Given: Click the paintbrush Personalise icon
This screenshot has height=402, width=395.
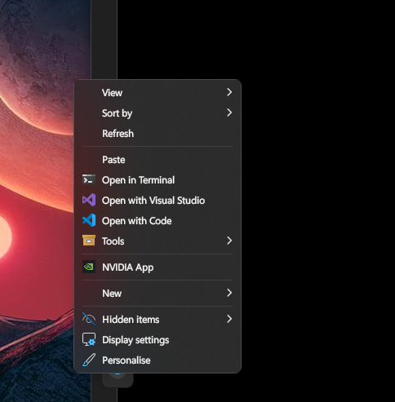Looking at the screenshot, I should [x=89, y=360].
